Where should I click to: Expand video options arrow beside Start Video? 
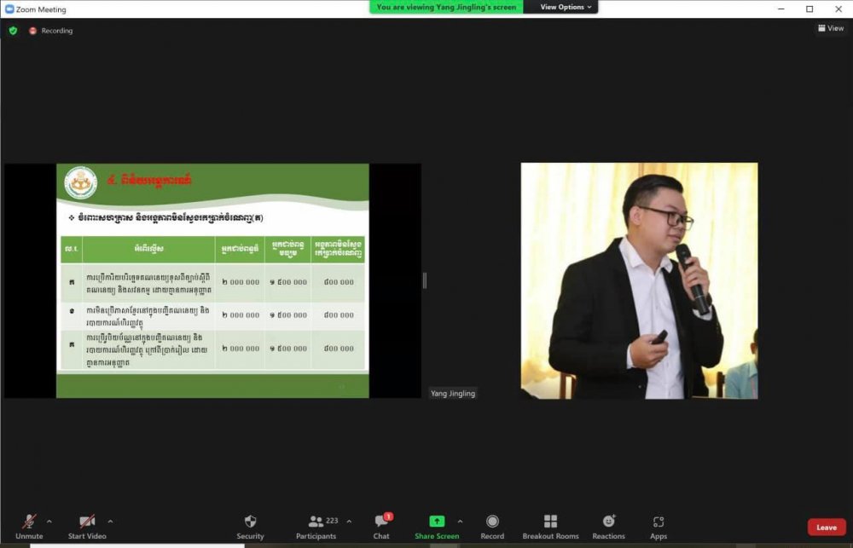pyautogui.click(x=110, y=521)
